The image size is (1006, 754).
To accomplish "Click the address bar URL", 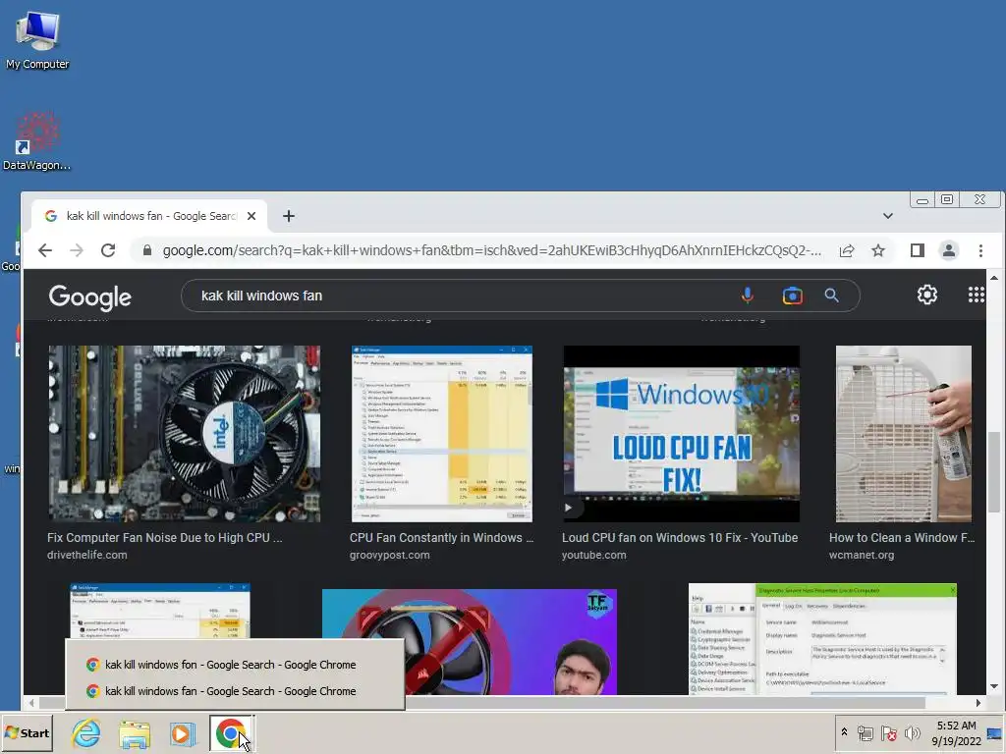I will click(x=491, y=250).
